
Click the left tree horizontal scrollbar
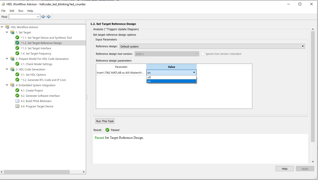(x=36, y=172)
